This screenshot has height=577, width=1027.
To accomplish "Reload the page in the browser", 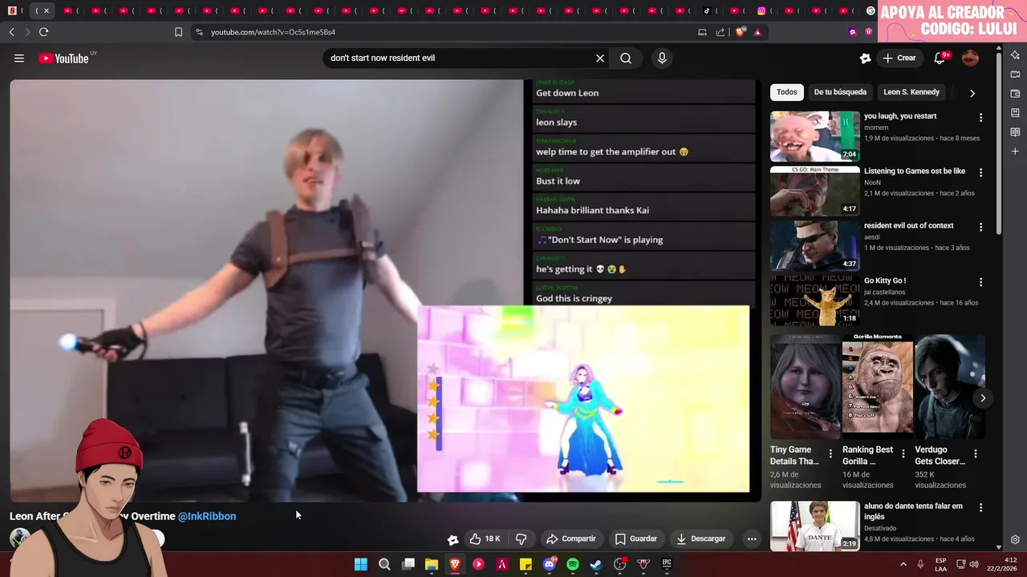I will [x=43, y=32].
